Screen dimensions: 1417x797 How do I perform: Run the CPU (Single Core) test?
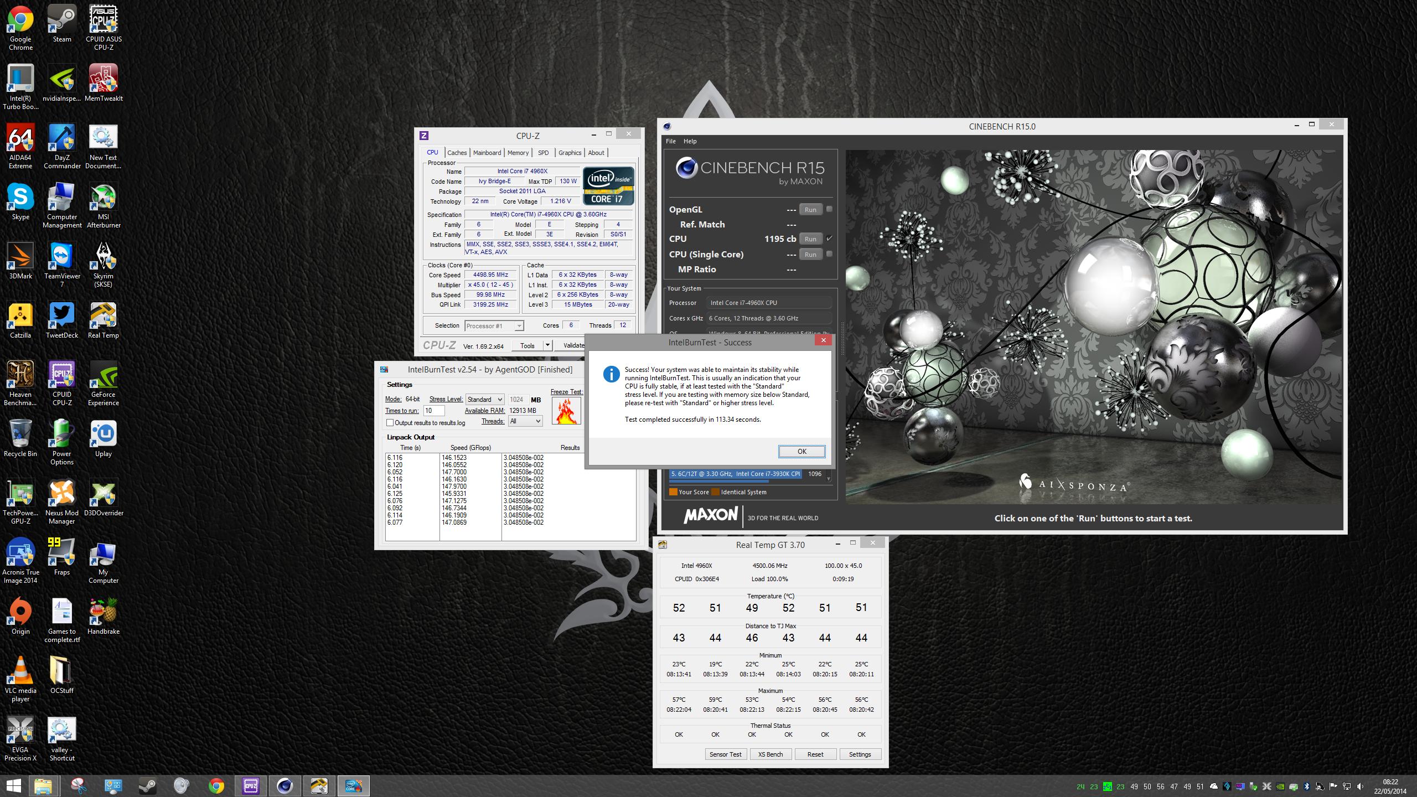[x=810, y=255]
